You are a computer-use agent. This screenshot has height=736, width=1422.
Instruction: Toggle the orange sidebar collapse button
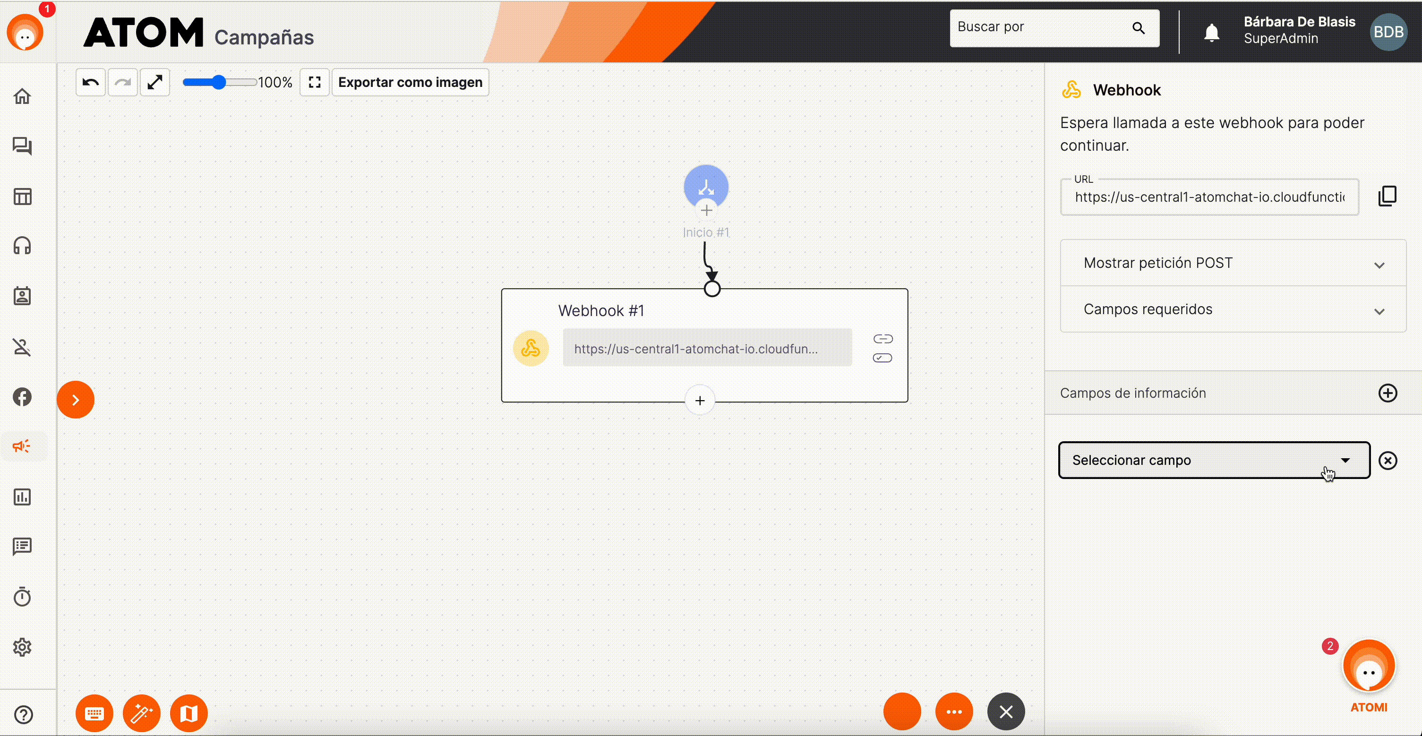75,398
